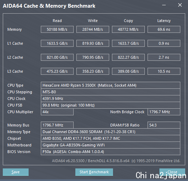
Task: Select the Memory Write value 28744 MB/s
Action: (x=93, y=29)
